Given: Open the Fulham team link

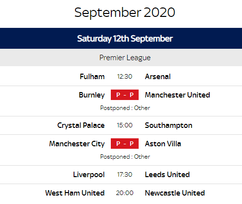Looking at the screenshot, I should 92,77.
